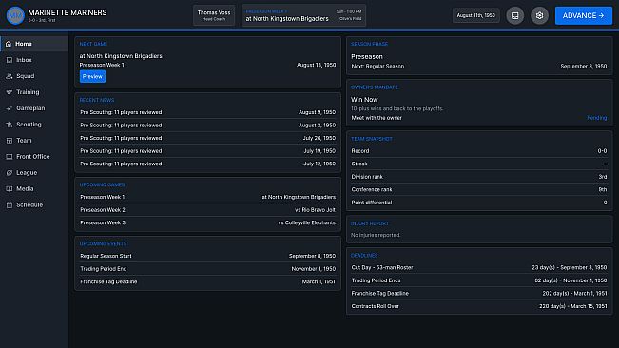
Task: Click the Team sidebar icon
Action: tap(10, 141)
